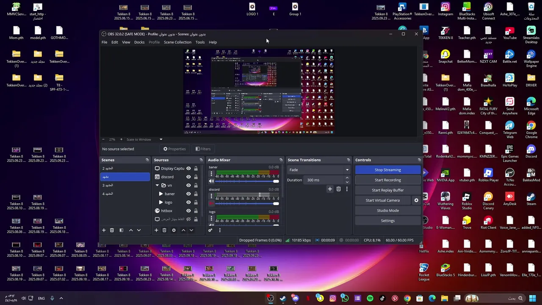Open Audio Mixer options menu at panel bottom
Image resolution: width=542 pixels, height=305 pixels.
coord(219,230)
